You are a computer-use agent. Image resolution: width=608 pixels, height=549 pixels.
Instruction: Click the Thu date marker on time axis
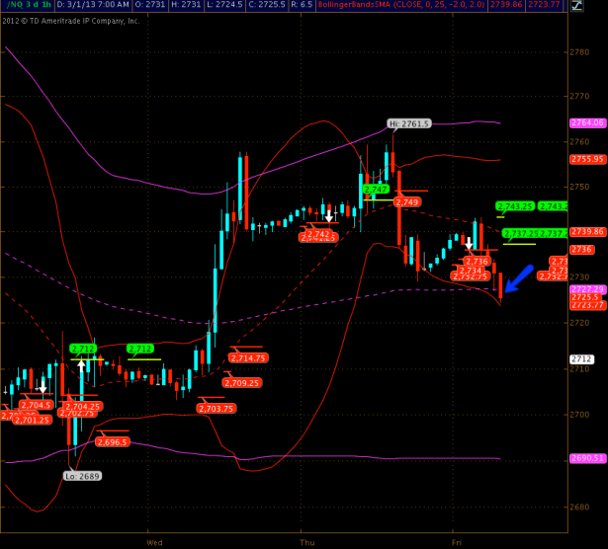(307, 543)
